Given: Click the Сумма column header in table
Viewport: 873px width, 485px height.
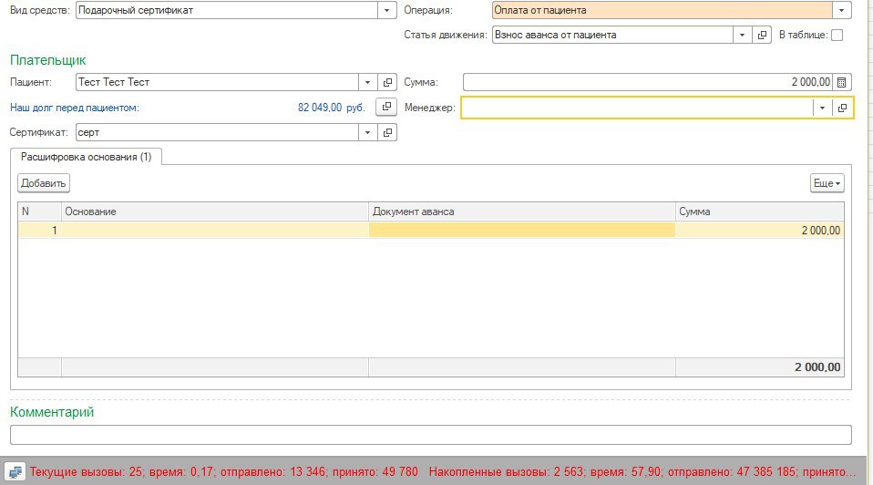Looking at the screenshot, I should pos(759,212).
